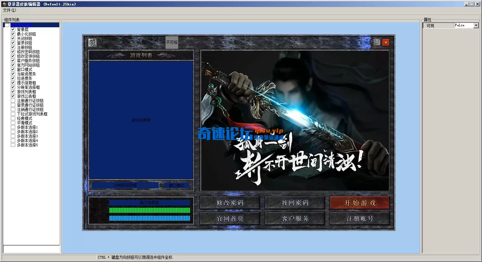Enable the 经典模式 component
Screen dimensions: 482x262
[x=13, y=118]
